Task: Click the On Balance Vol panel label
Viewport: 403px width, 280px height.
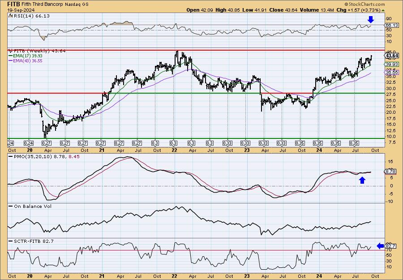Action: pyautogui.click(x=33, y=206)
